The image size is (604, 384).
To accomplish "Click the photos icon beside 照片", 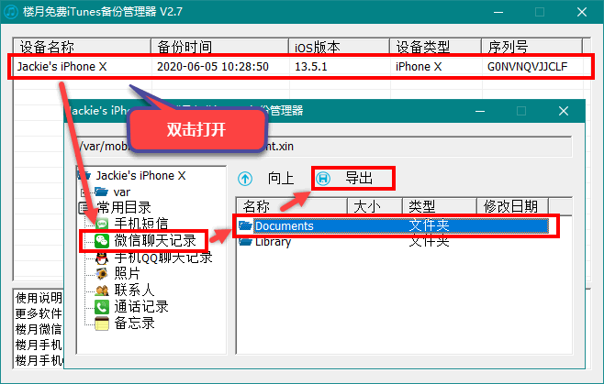I will coord(102,274).
